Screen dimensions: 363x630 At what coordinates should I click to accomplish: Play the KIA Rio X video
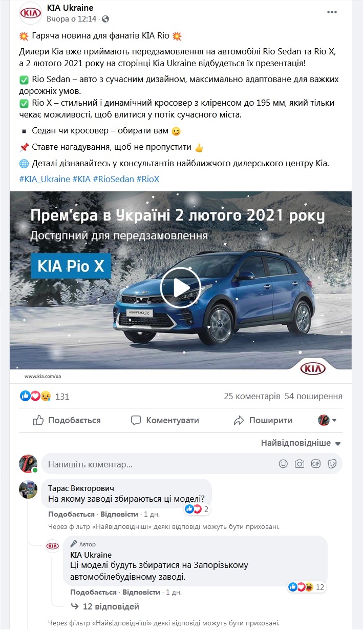[x=180, y=288]
